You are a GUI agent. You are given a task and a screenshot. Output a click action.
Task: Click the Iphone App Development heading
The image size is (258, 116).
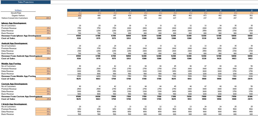click(x=14, y=23)
